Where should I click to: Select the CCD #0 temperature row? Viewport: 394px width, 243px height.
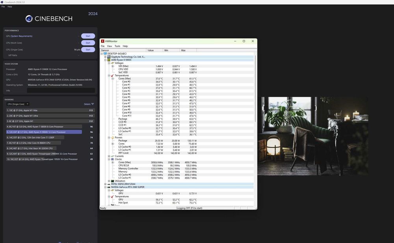(x=177, y=122)
